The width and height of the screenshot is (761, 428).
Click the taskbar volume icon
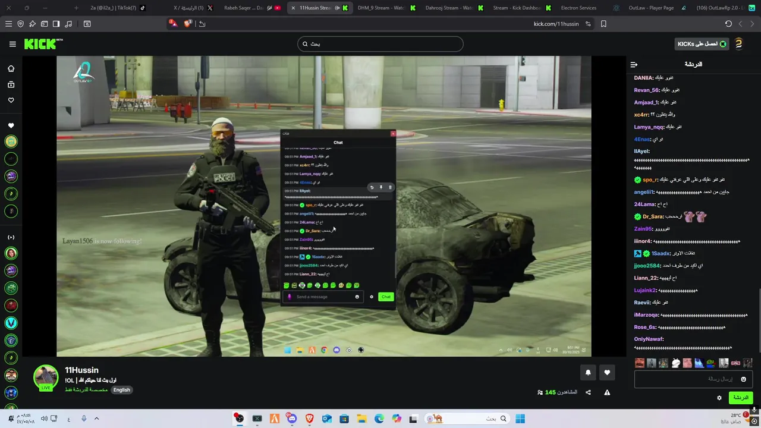pos(45,418)
